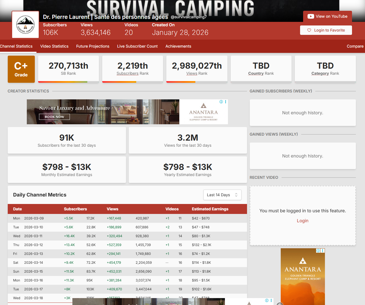Click the View on YouTube button

pyautogui.click(x=327, y=16)
